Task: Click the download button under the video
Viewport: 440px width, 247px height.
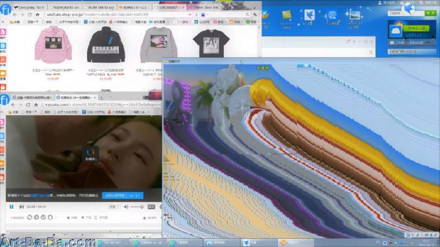Action: coord(86,218)
